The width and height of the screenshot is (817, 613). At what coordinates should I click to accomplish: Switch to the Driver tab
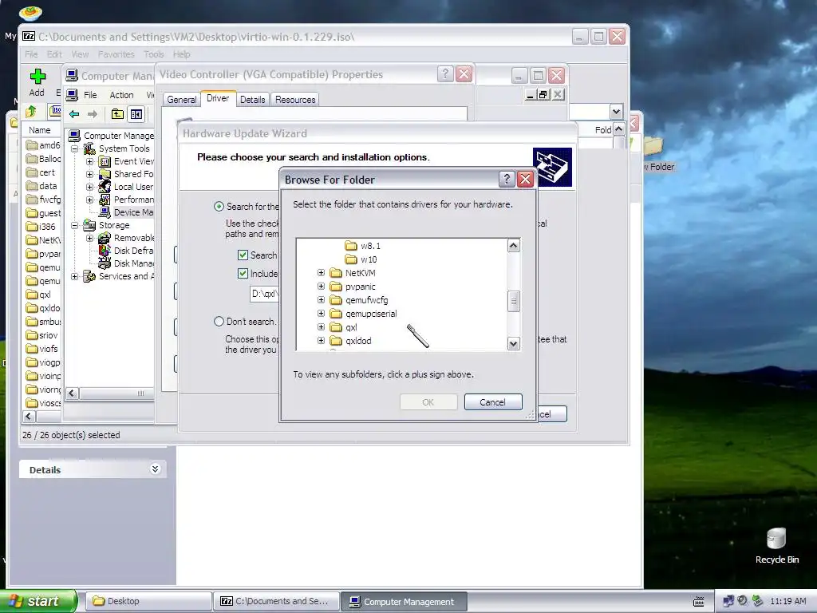point(218,98)
